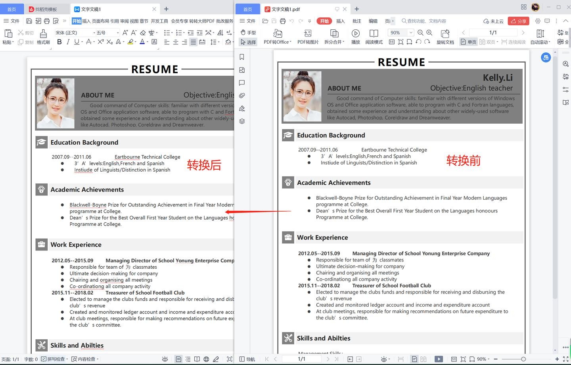This screenshot has height=365, width=571.
Task: Expand the PDF转Office dropdown
Action: point(278,36)
